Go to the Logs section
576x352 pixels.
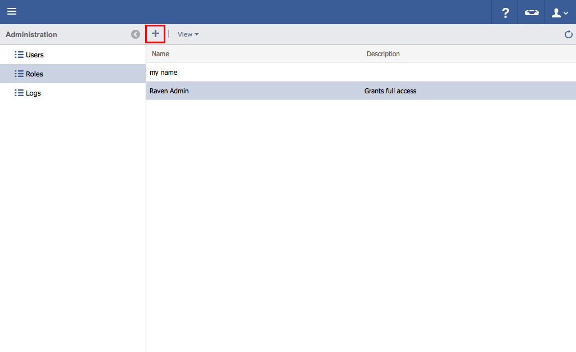(34, 93)
